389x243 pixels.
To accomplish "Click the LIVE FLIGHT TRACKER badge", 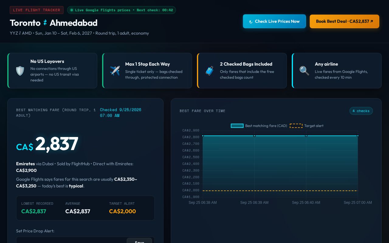I will 36,10.
